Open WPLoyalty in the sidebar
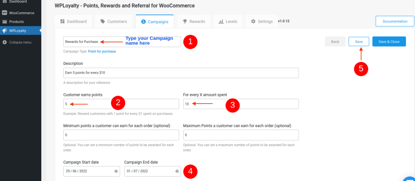 coord(21,31)
